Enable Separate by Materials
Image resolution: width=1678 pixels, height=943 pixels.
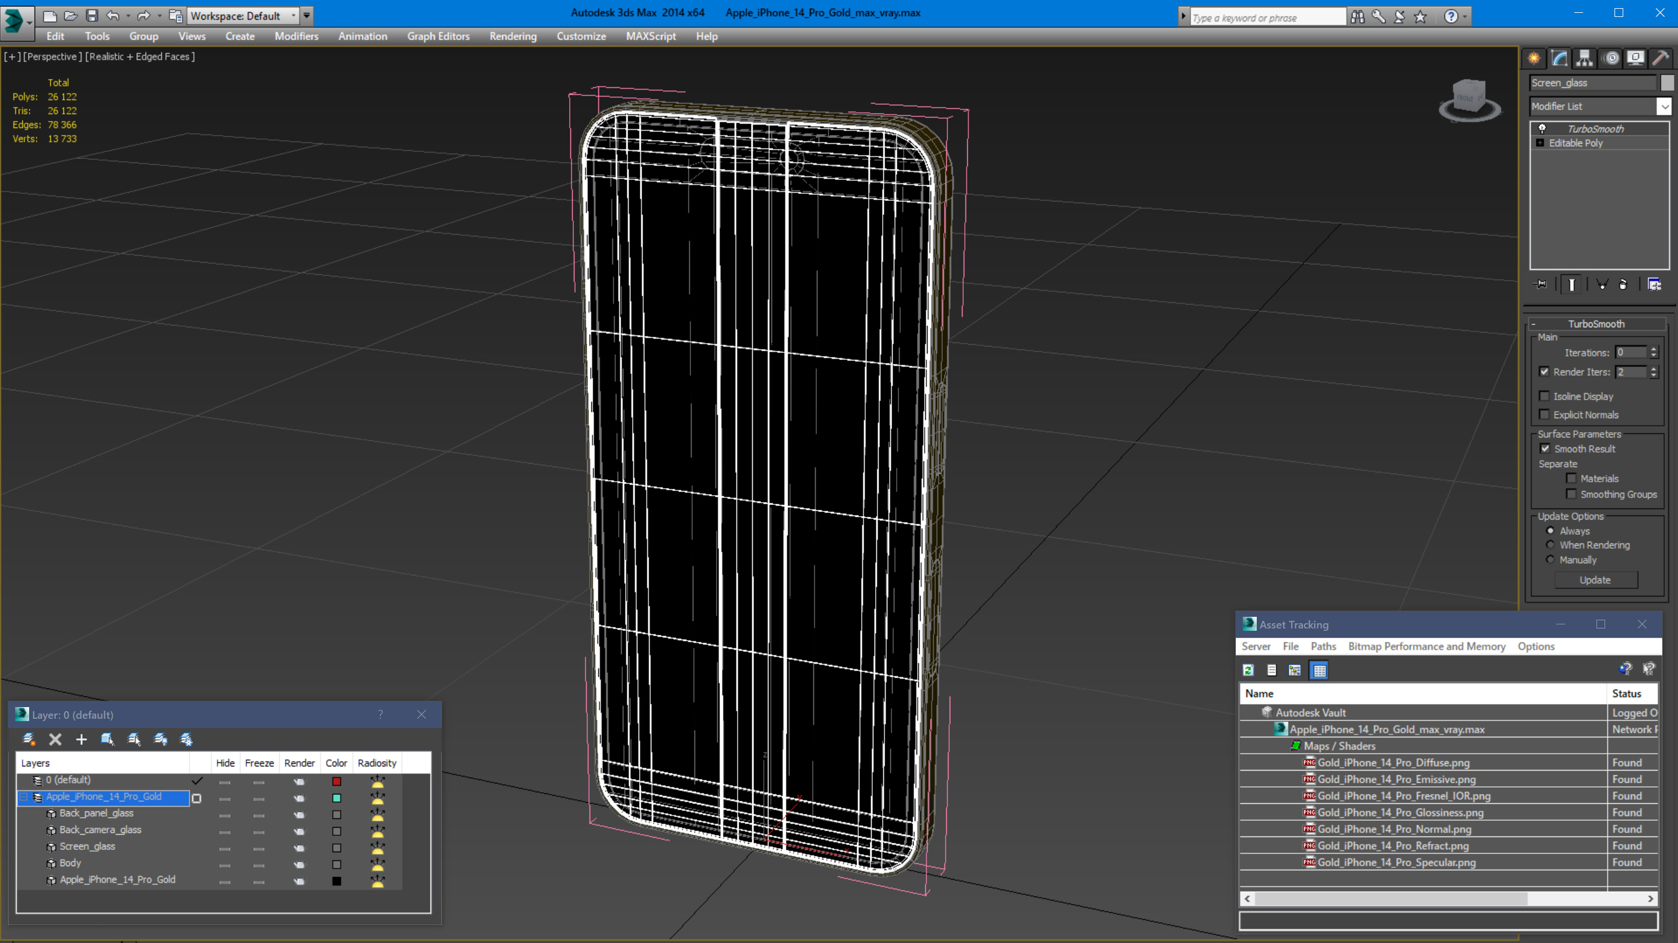[x=1572, y=478]
